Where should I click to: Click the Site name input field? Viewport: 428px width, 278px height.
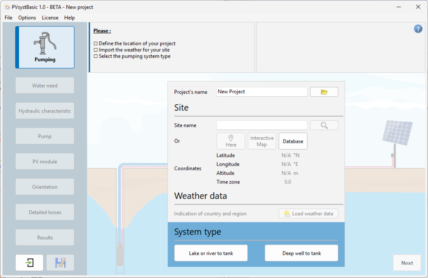coord(262,125)
